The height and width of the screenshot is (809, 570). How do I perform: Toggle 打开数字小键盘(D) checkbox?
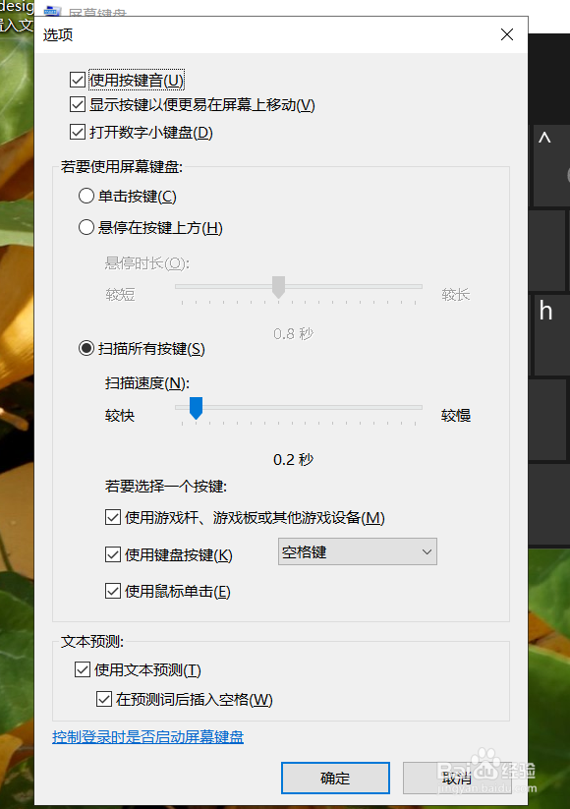78,132
